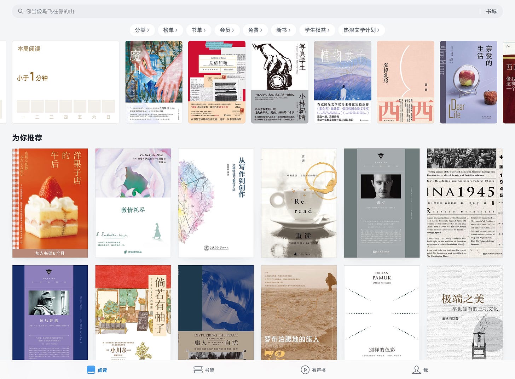Open the 惊马奔逃 book cover
Screen dimensions: 515x379
pyautogui.click(x=50, y=312)
